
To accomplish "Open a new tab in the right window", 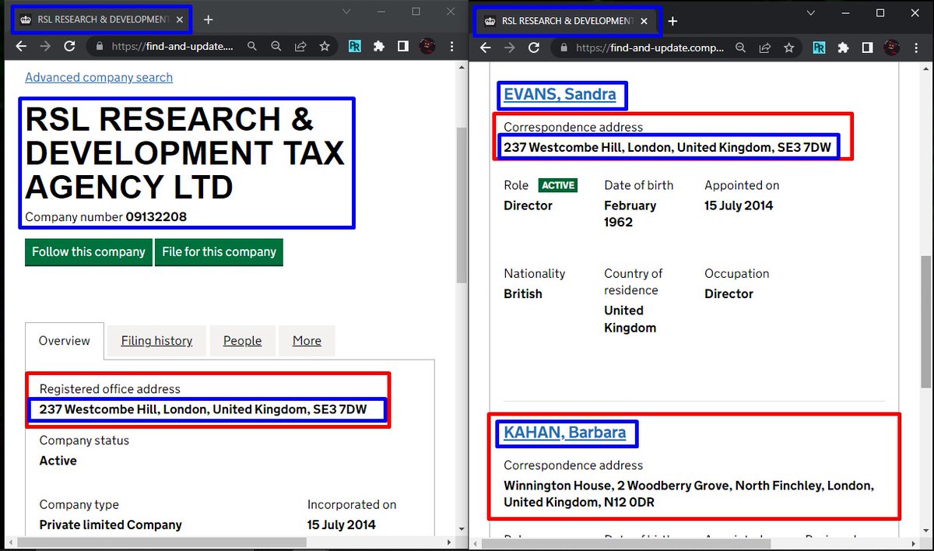I will (x=672, y=21).
